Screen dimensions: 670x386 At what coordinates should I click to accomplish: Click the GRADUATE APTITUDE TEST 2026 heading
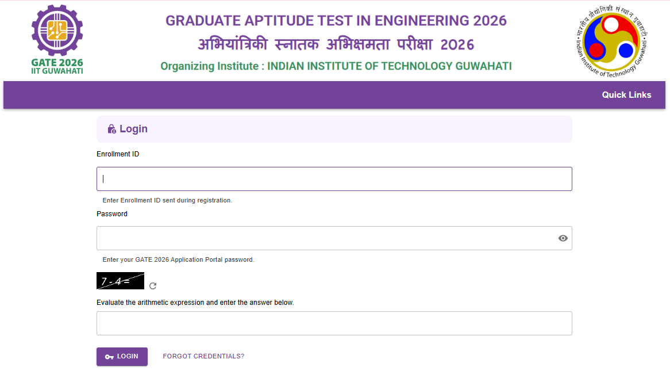335,20
